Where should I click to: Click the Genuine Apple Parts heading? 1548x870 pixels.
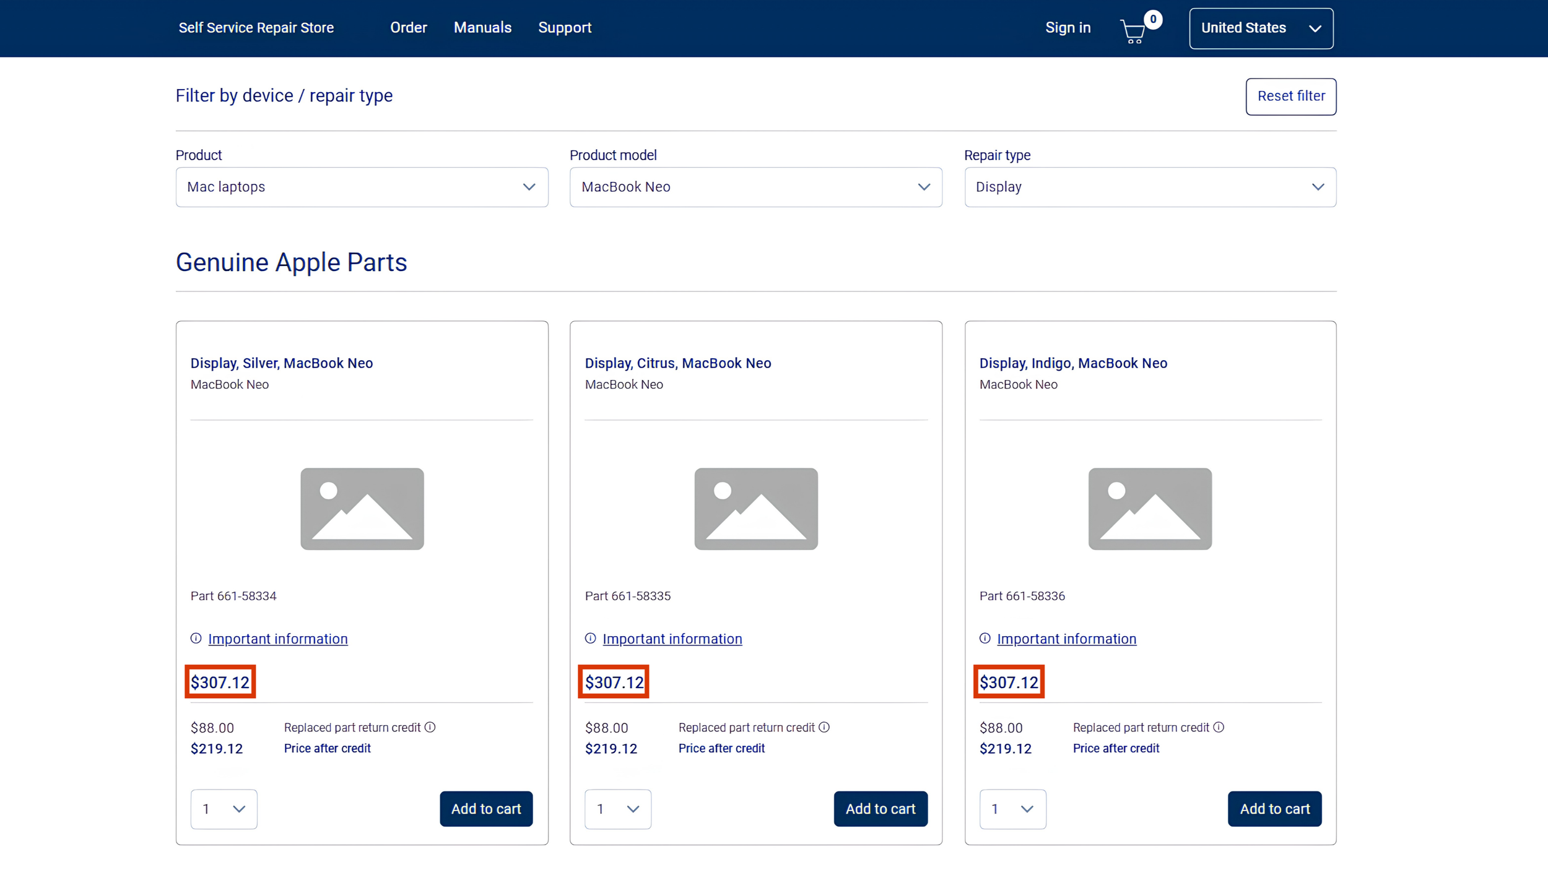[292, 262]
